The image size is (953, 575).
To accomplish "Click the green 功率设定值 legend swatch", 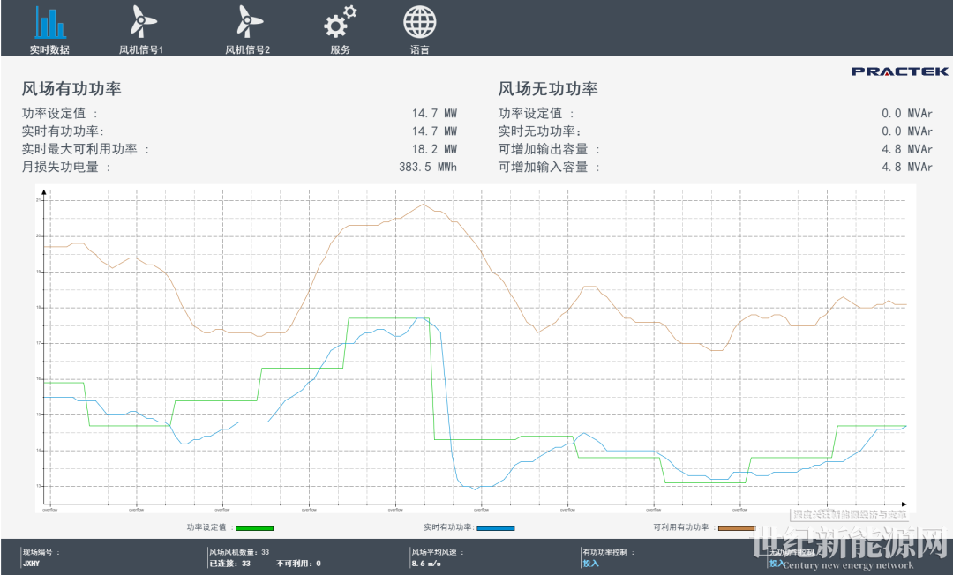I will pos(254,528).
